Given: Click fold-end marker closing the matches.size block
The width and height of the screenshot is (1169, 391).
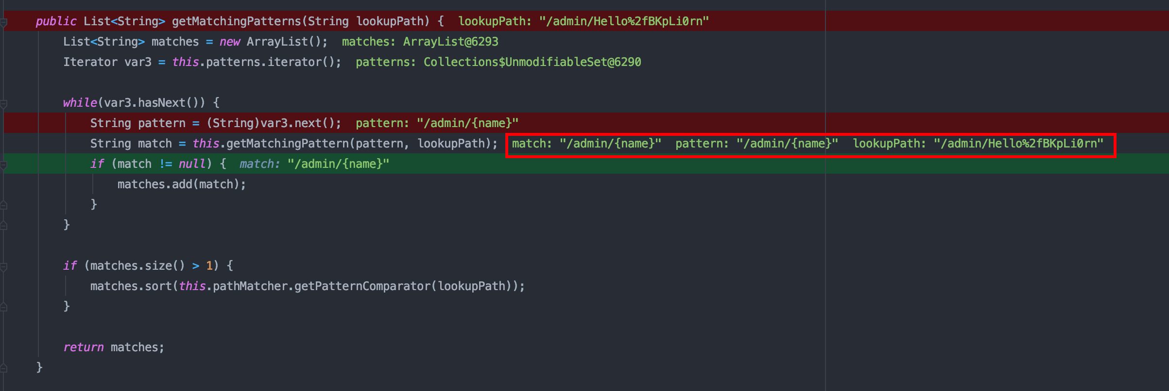Looking at the screenshot, I should [x=3, y=307].
